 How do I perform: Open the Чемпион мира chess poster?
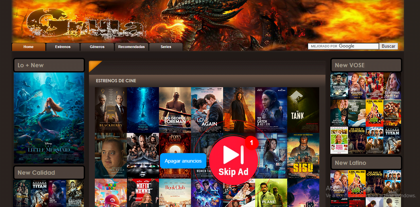[375, 86]
